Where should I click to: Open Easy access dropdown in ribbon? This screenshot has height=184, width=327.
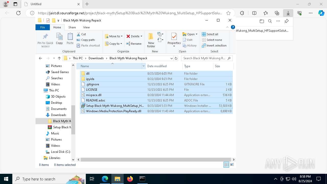pyautogui.click(x=160, y=40)
